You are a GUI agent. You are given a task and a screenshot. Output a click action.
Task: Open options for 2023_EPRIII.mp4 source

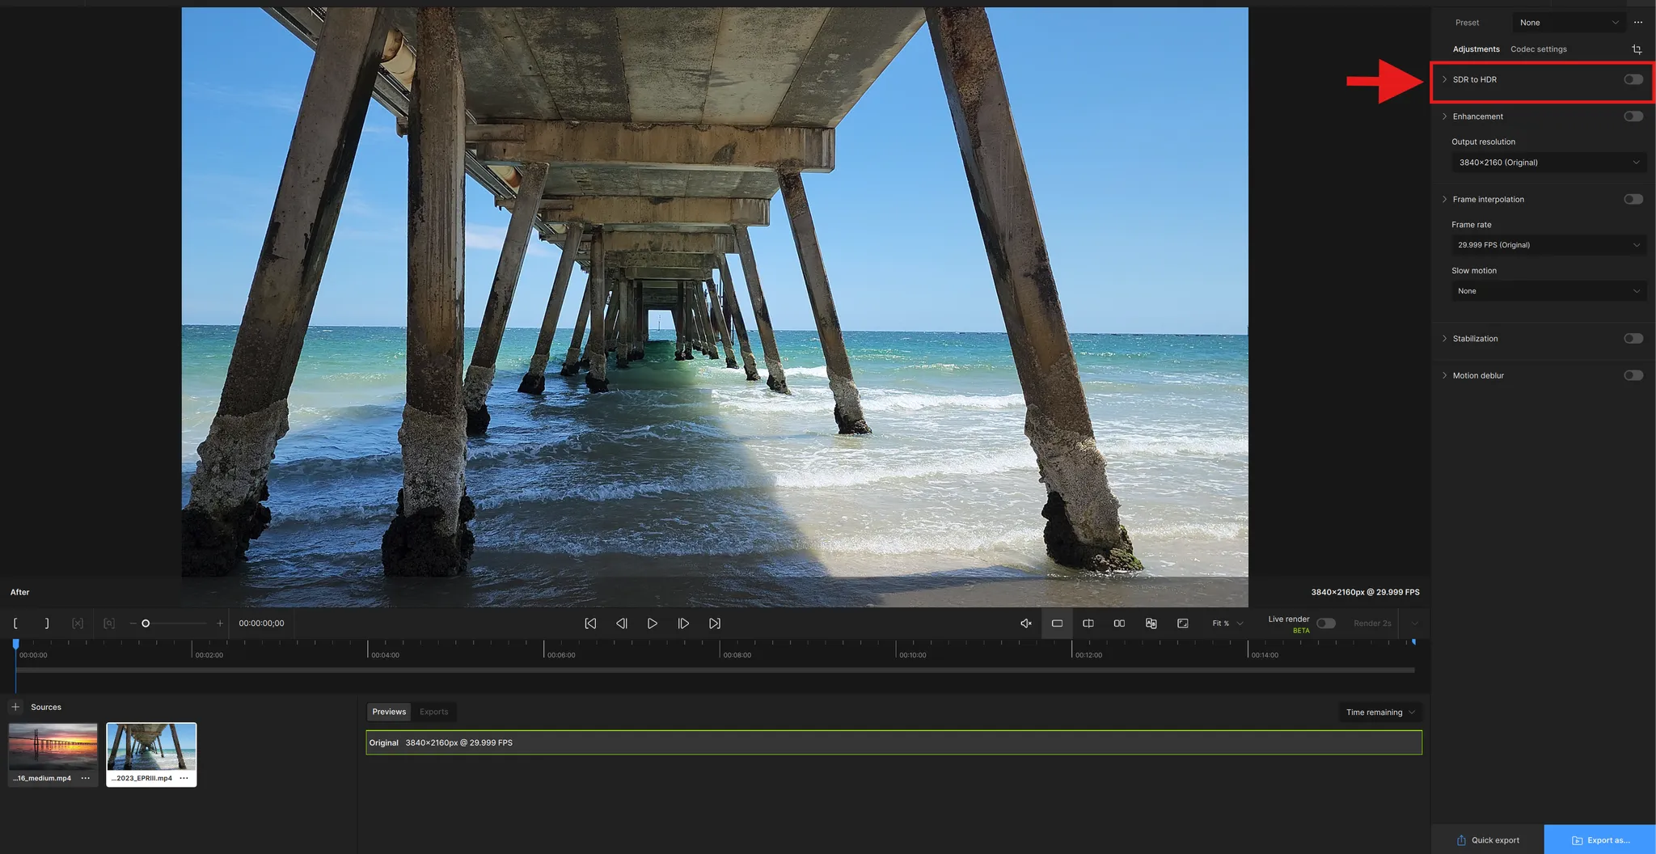coord(184,778)
